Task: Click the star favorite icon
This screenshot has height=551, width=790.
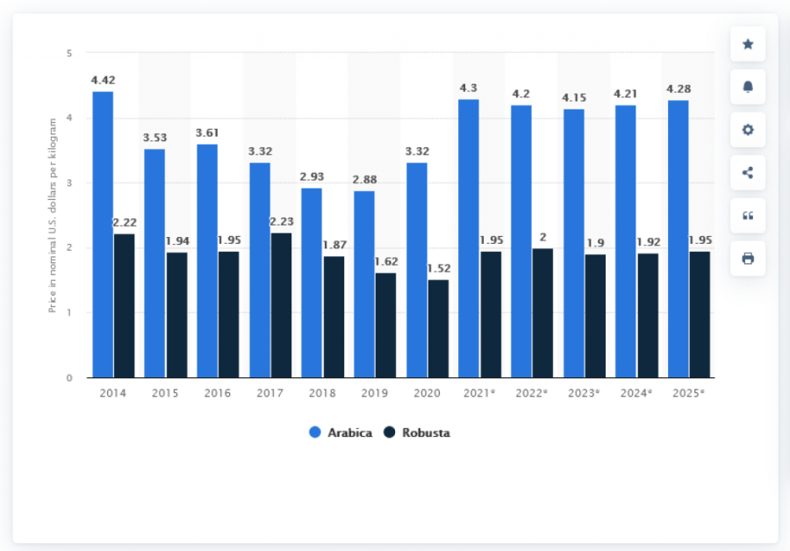Action: (x=748, y=44)
